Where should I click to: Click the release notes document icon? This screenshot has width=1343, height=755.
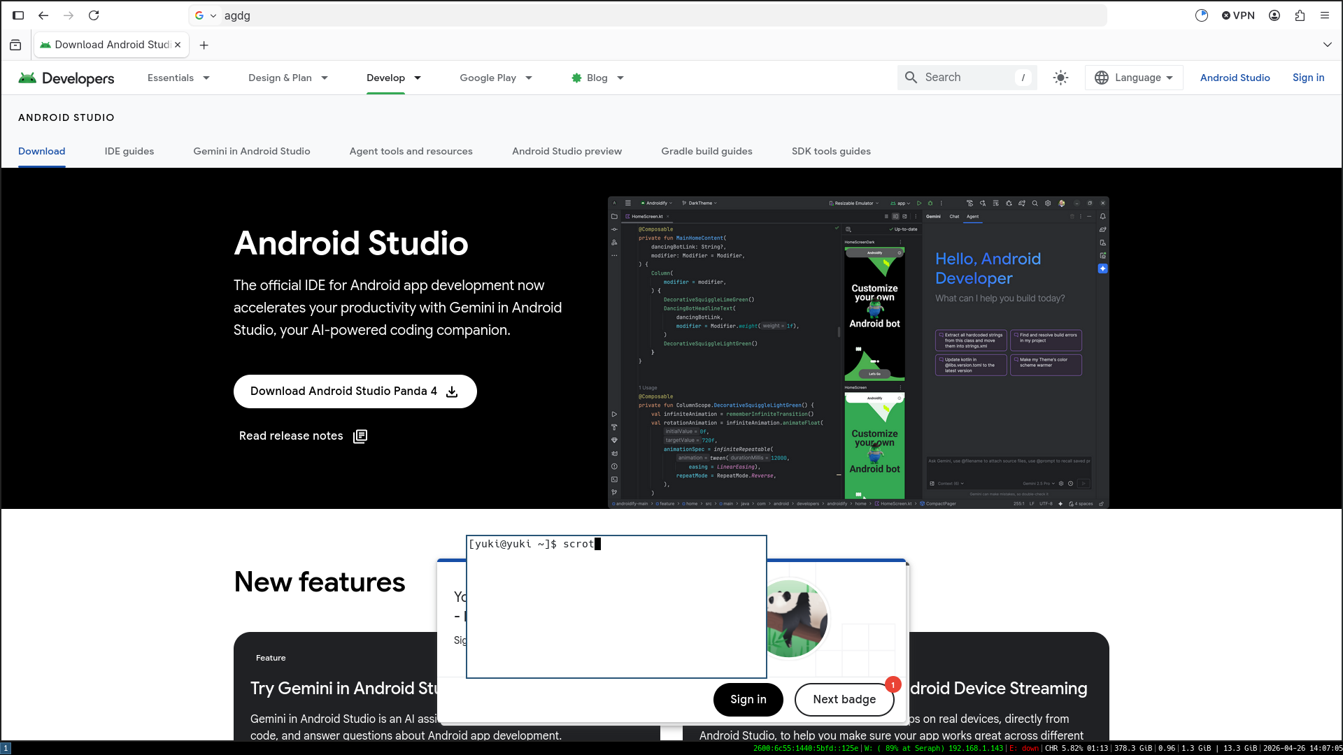click(x=360, y=436)
